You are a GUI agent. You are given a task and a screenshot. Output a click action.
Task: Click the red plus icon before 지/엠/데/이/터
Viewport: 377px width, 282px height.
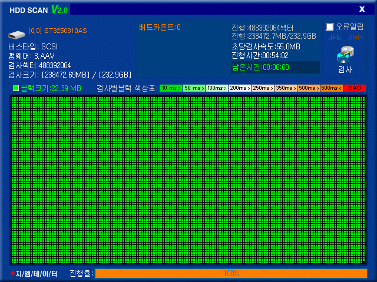[x=13, y=273]
